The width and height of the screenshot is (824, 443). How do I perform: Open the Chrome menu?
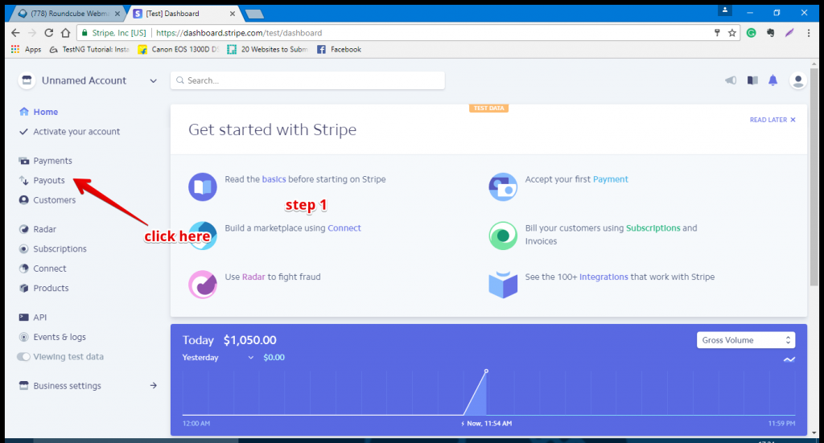point(808,33)
